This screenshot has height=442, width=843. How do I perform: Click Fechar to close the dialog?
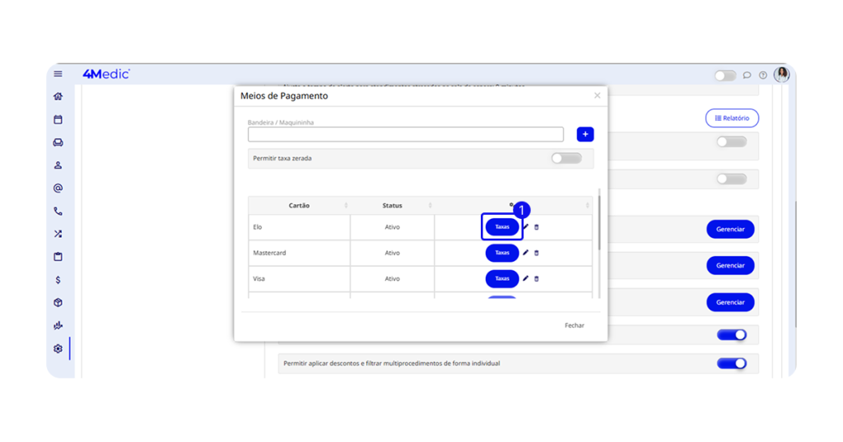pyautogui.click(x=574, y=325)
